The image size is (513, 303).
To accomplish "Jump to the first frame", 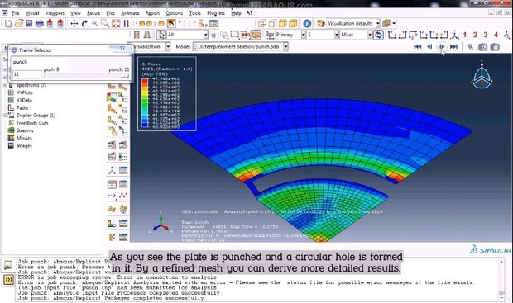I will pyautogui.click(x=418, y=47).
